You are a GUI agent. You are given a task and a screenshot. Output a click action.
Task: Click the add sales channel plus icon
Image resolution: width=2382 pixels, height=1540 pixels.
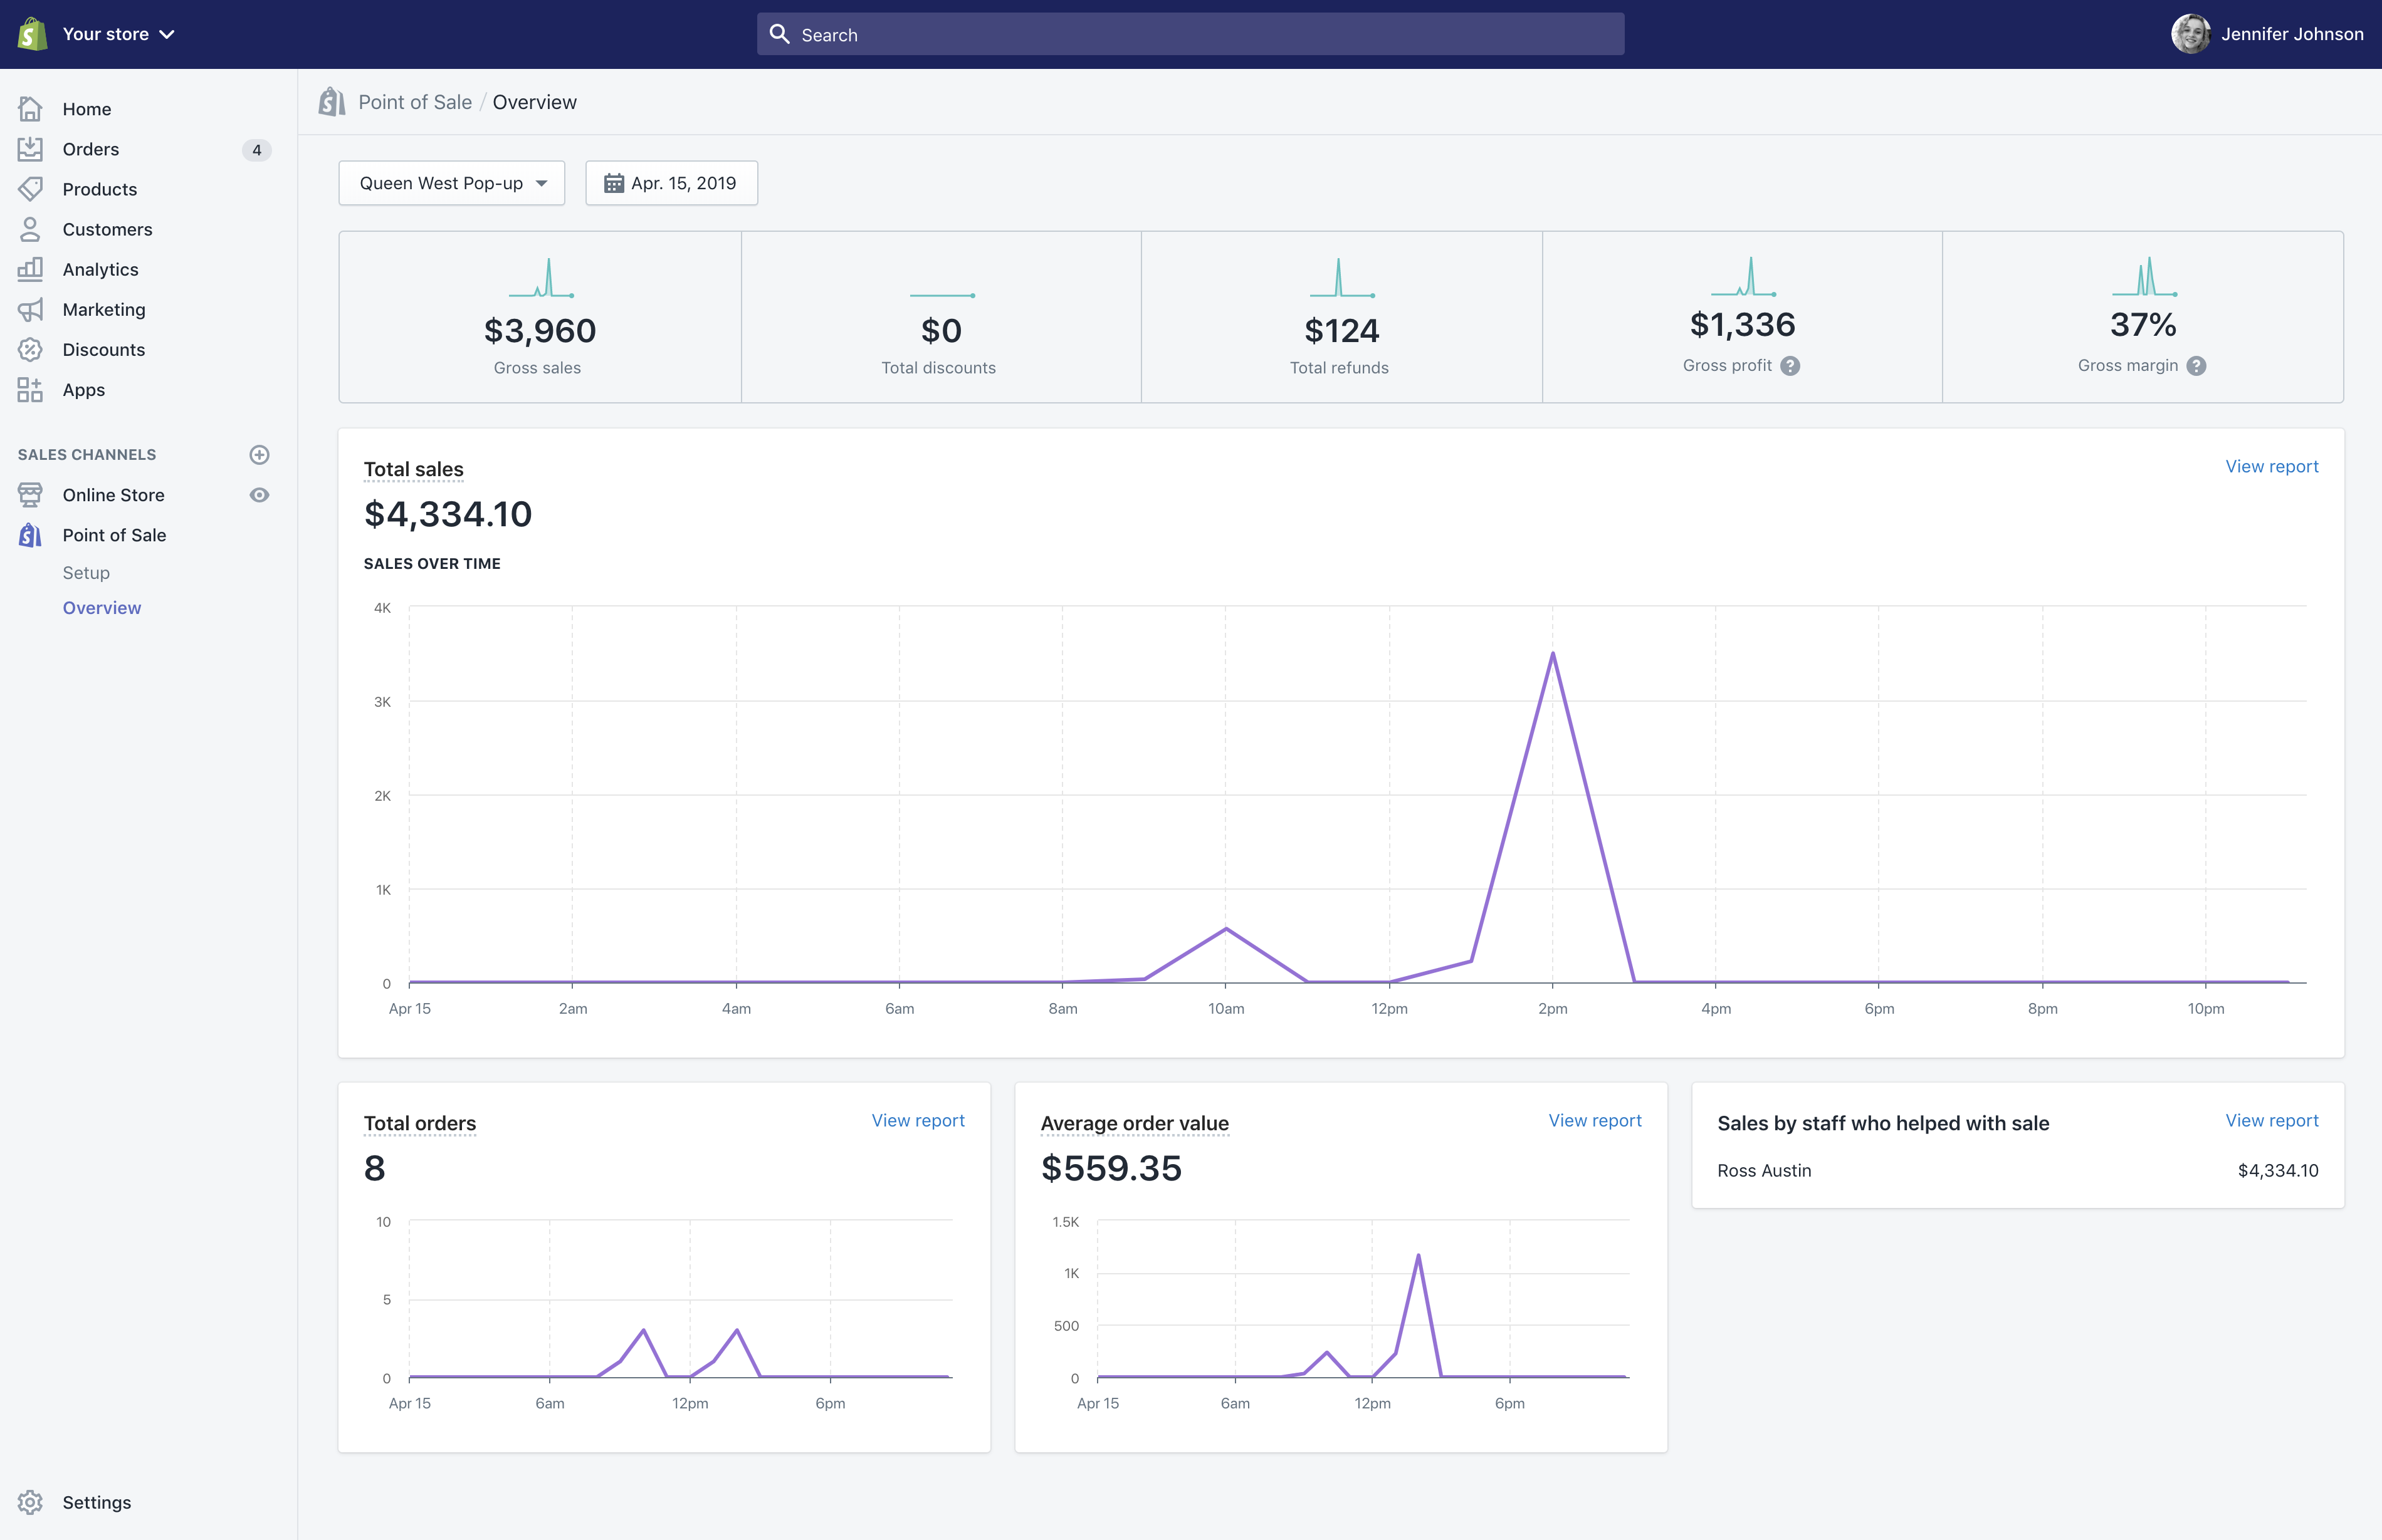click(x=259, y=455)
